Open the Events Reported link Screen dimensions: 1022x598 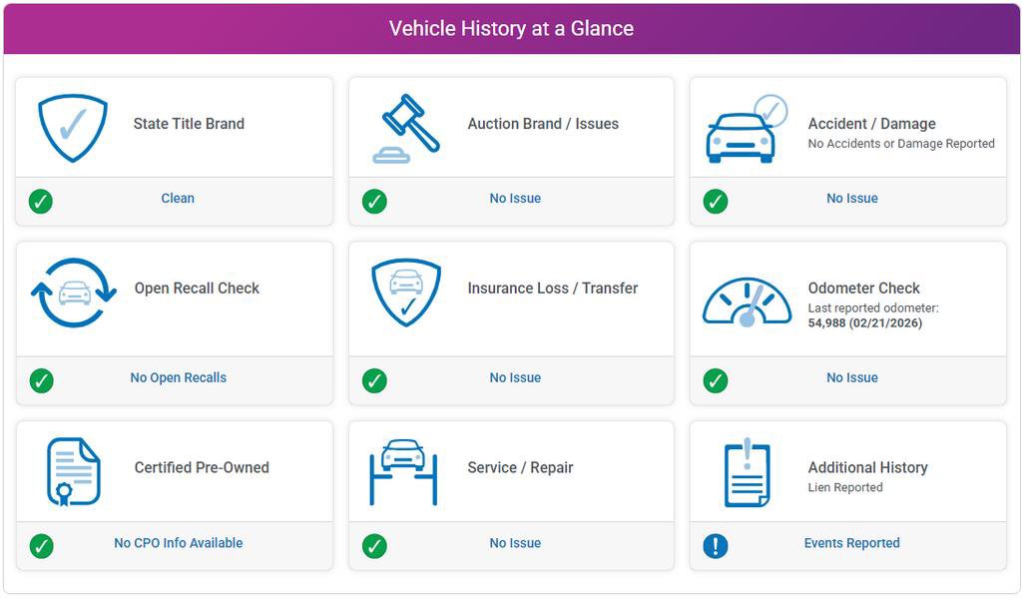click(x=851, y=544)
